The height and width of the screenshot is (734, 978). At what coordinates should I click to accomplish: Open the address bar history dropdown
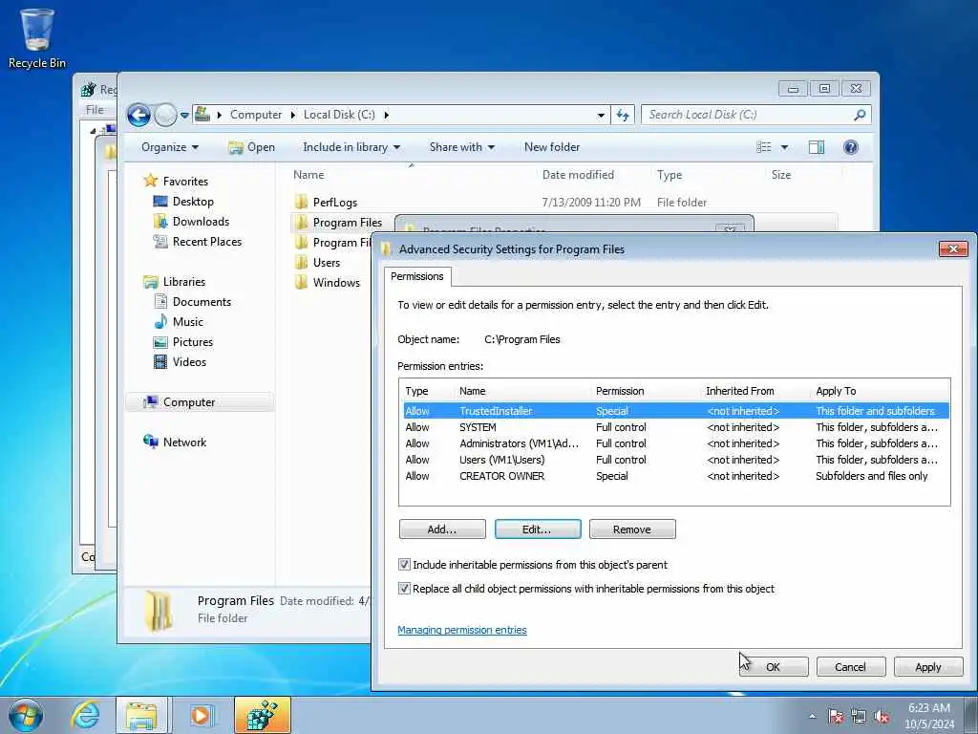tap(601, 115)
